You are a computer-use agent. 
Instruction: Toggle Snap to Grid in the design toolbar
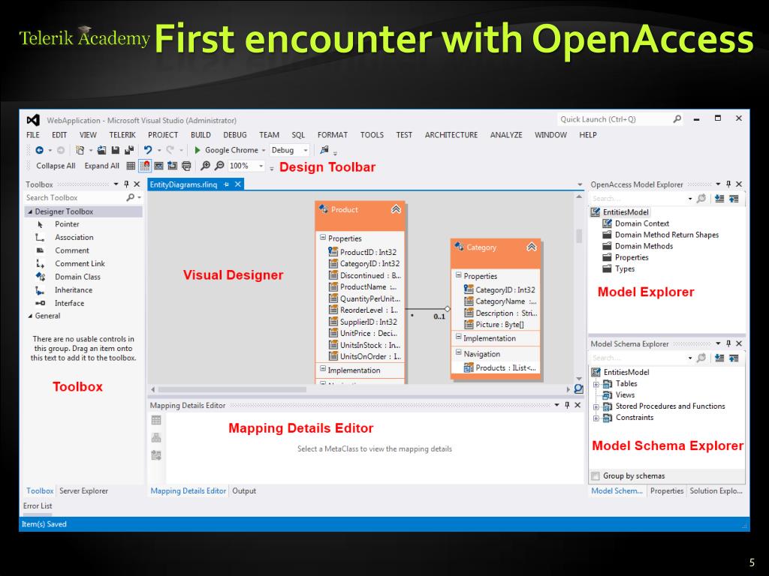(145, 166)
